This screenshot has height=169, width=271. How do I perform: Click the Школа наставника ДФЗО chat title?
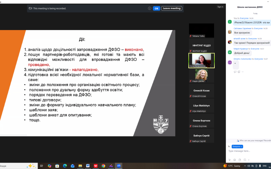click(x=250, y=7)
